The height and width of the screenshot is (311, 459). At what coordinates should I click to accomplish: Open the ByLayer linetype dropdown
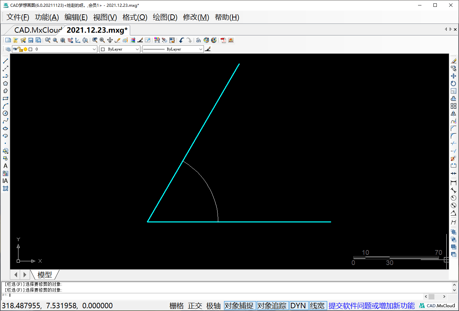click(x=201, y=49)
